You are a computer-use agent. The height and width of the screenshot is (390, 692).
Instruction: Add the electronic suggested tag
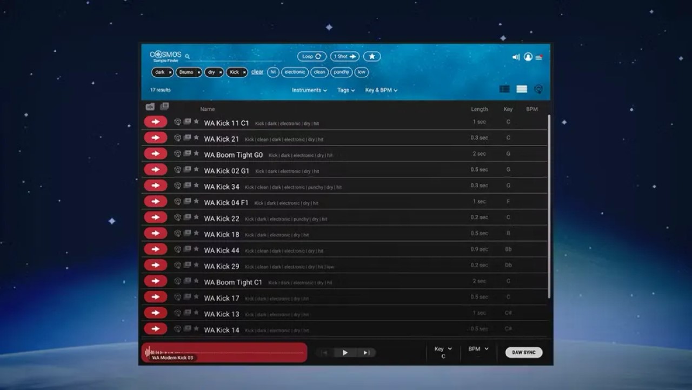[295, 72]
